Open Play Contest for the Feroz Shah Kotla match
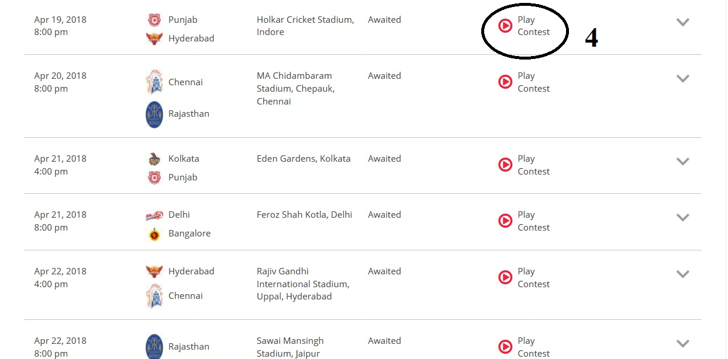 [533, 221]
